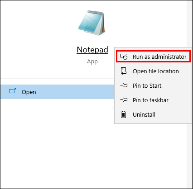The width and height of the screenshot is (193, 189).
Task: Click the blue launch icon beside Open
Action: click(x=12, y=91)
